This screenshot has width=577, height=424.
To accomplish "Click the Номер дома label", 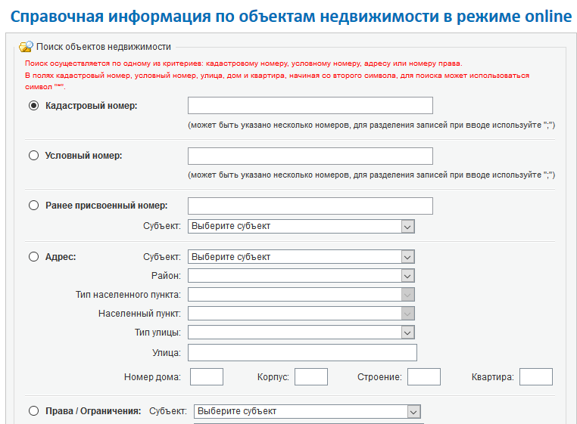I will tap(152, 377).
